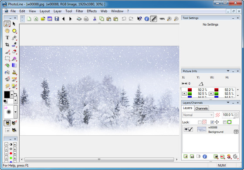Open the background color dropdown arrow
Screen dimensions: 244x170
tap(15, 100)
